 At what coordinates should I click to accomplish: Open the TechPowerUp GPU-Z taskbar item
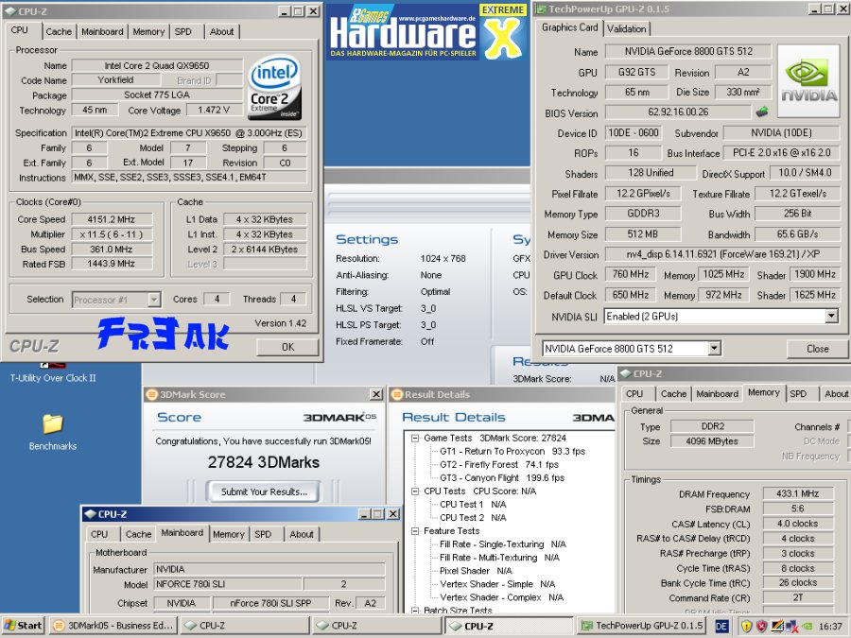pos(642,626)
